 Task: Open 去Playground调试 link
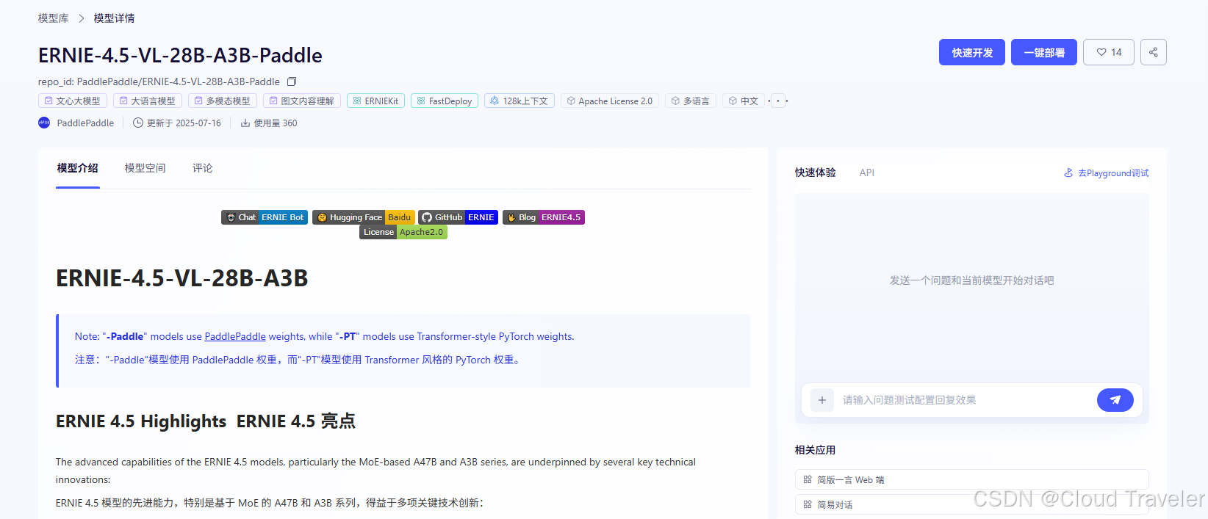coord(1107,173)
